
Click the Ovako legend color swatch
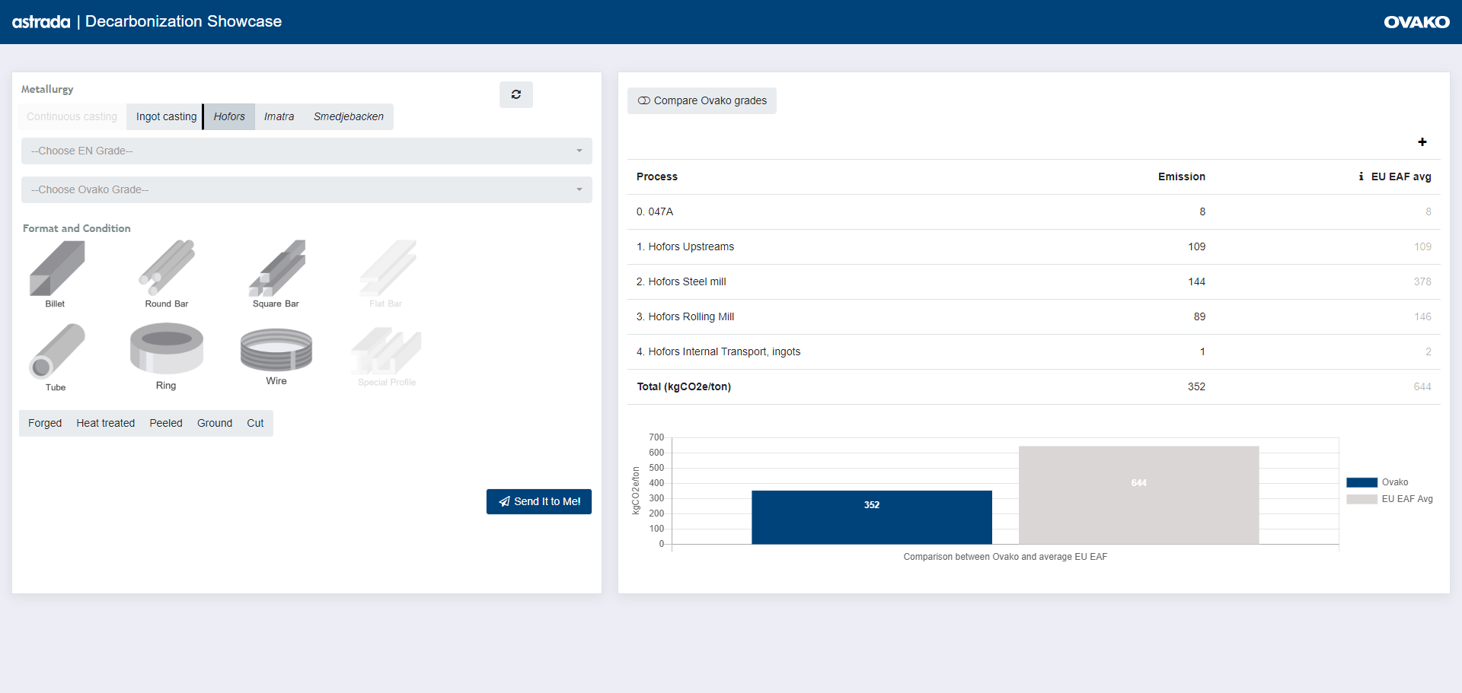coord(1361,482)
